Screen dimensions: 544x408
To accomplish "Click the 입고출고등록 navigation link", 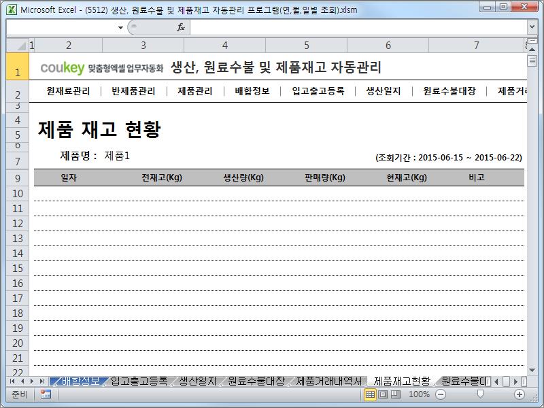I will pos(318,91).
